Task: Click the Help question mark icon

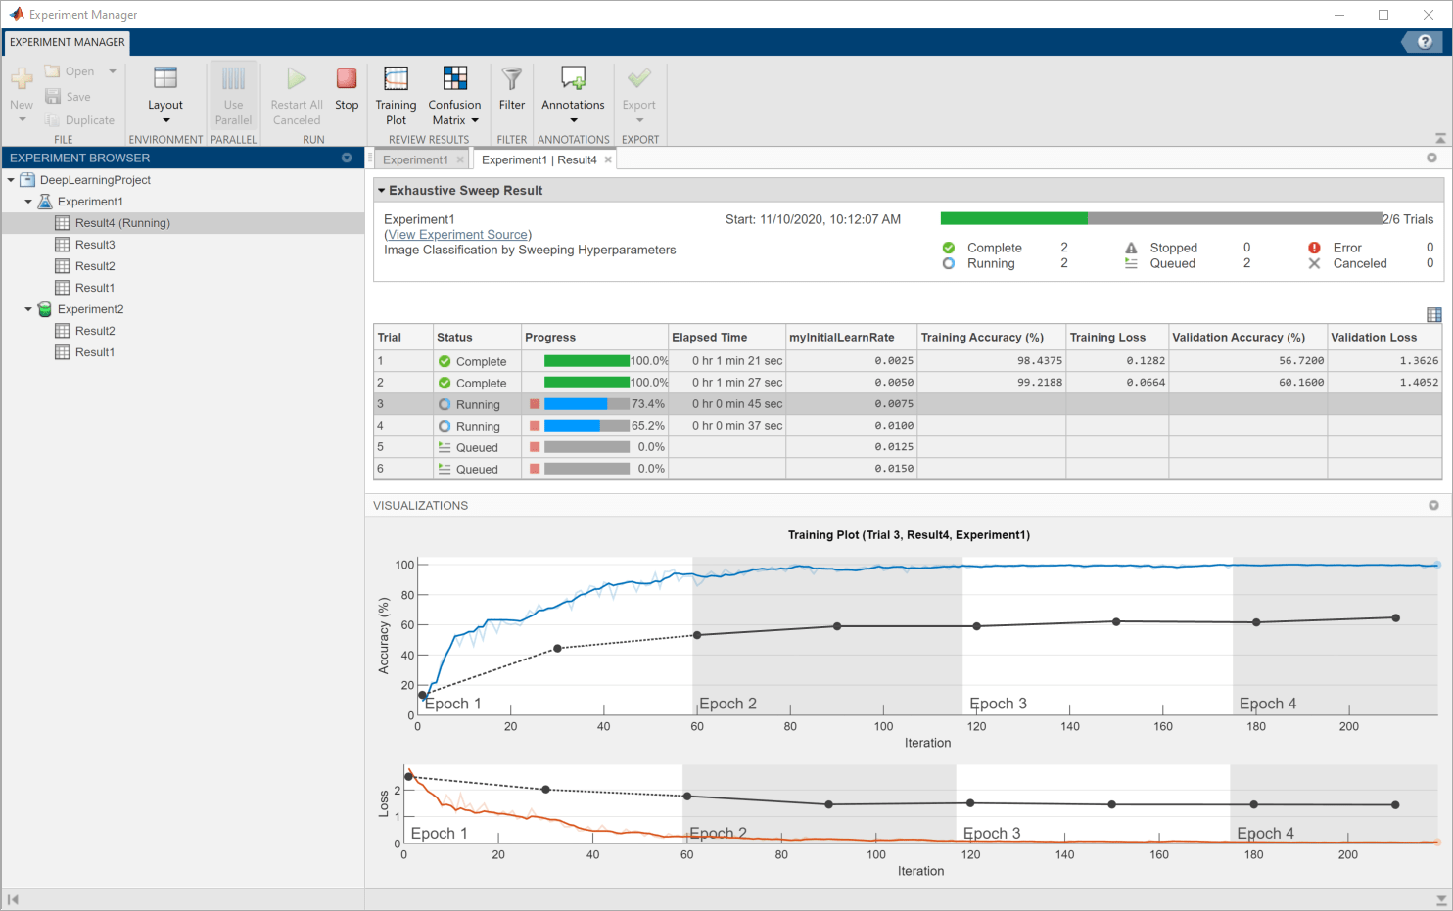Action: 1425,42
